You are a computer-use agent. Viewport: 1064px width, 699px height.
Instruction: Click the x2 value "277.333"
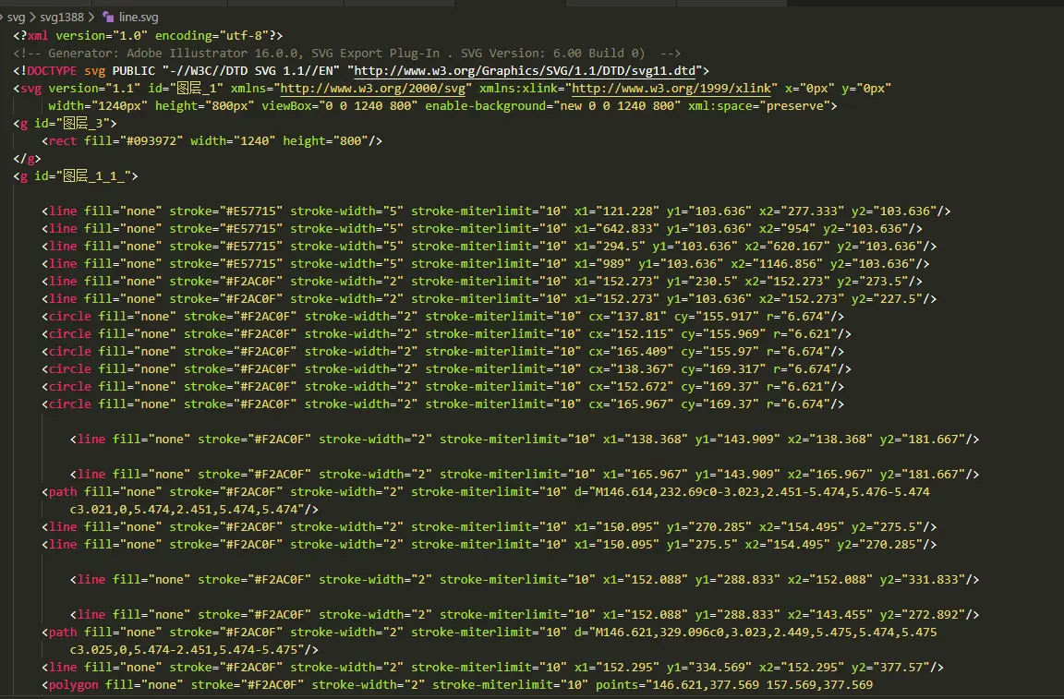812,211
